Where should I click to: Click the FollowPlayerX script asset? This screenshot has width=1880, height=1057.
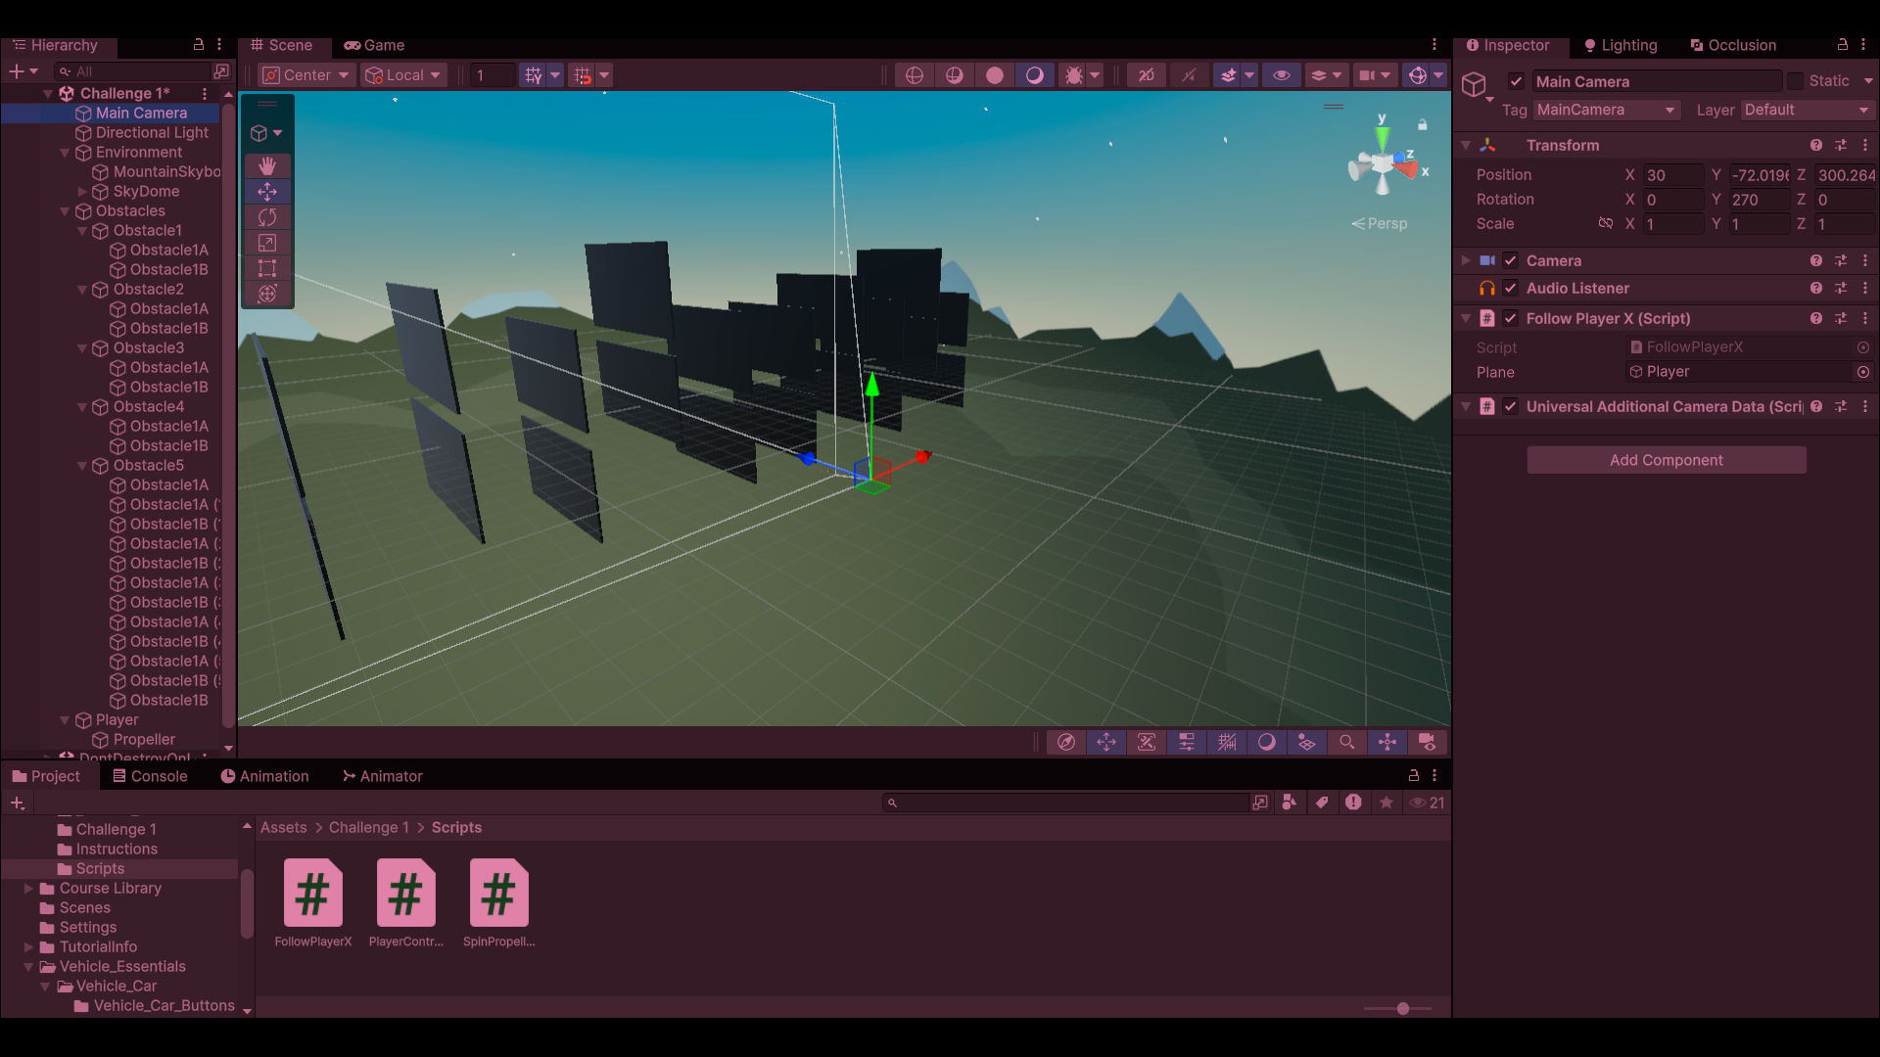(312, 893)
